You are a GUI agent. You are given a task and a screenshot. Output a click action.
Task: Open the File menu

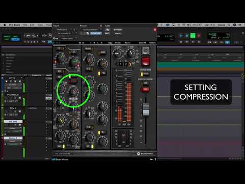[x=25, y=25]
